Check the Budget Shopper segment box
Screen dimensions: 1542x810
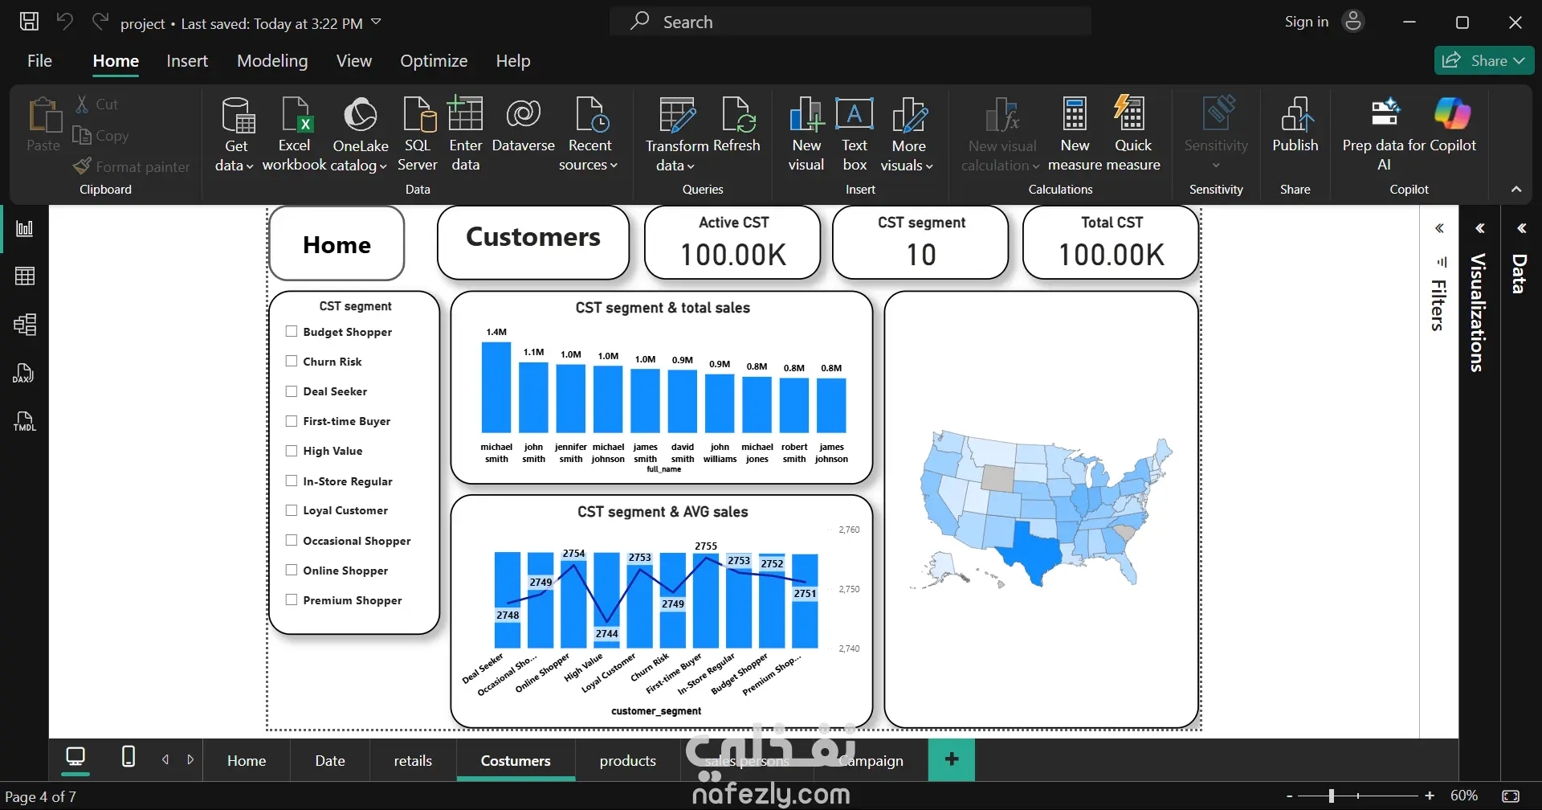pos(292,331)
